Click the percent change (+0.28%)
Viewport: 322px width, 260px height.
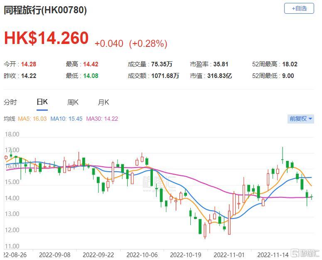pyautogui.click(x=148, y=44)
